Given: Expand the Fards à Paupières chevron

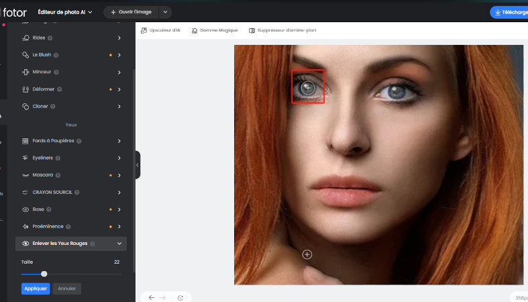Looking at the screenshot, I should coord(119,141).
